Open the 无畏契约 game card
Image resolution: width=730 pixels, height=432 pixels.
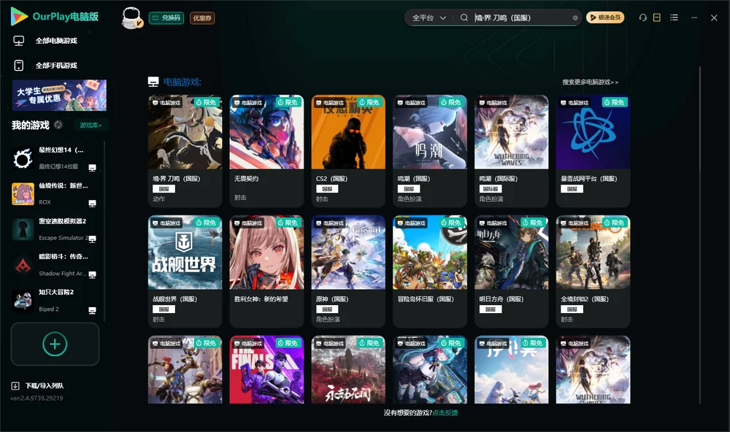pyautogui.click(x=266, y=151)
